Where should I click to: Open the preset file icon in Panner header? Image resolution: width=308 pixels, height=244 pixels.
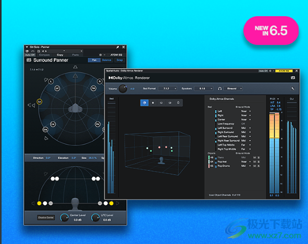pos(39,51)
